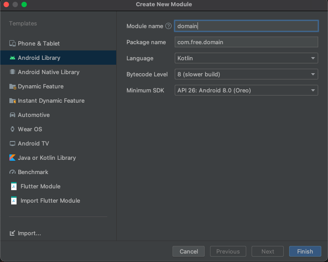328x262 pixels.
Task: Click into the Package name field
Action: [x=246, y=42]
